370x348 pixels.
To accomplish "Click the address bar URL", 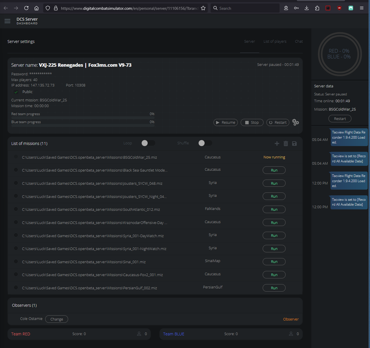I will pyautogui.click(x=129, y=8).
